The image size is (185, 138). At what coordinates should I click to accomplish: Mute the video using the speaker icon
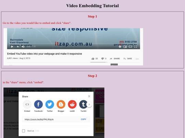click(23, 47)
